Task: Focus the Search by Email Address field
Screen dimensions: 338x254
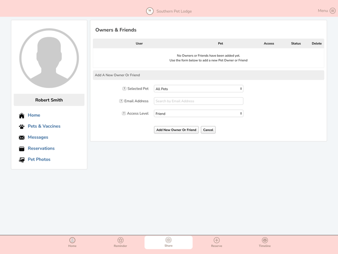Action: click(x=198, y=101)
